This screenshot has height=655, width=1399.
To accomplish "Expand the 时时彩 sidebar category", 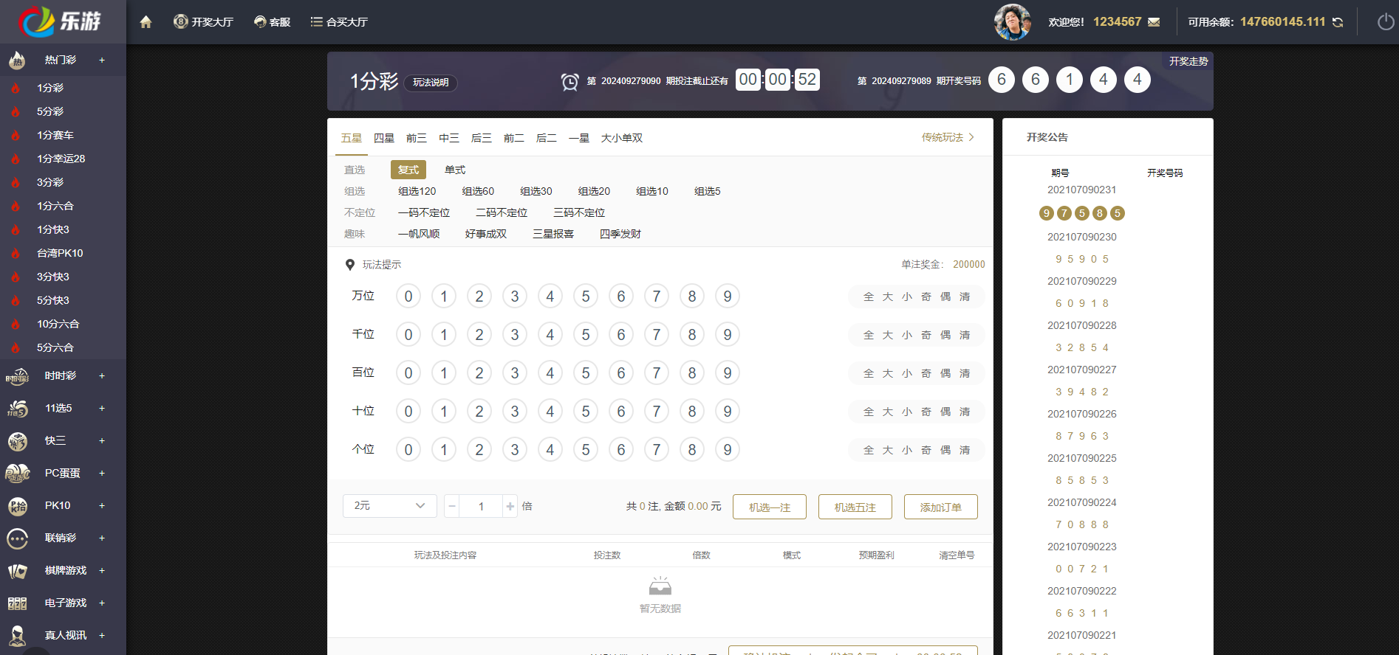I will (x=102, y=376).
